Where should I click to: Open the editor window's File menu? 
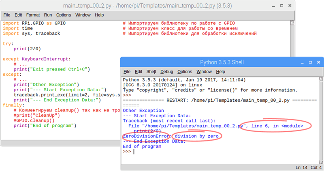point(6,15)
